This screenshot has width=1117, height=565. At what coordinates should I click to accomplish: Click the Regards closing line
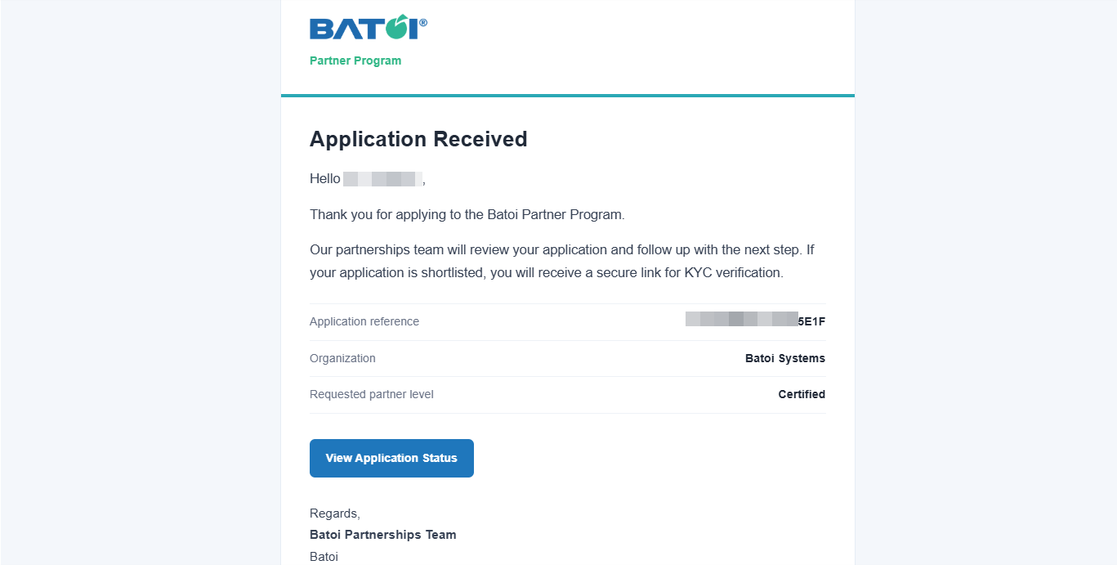coord(335,513)
